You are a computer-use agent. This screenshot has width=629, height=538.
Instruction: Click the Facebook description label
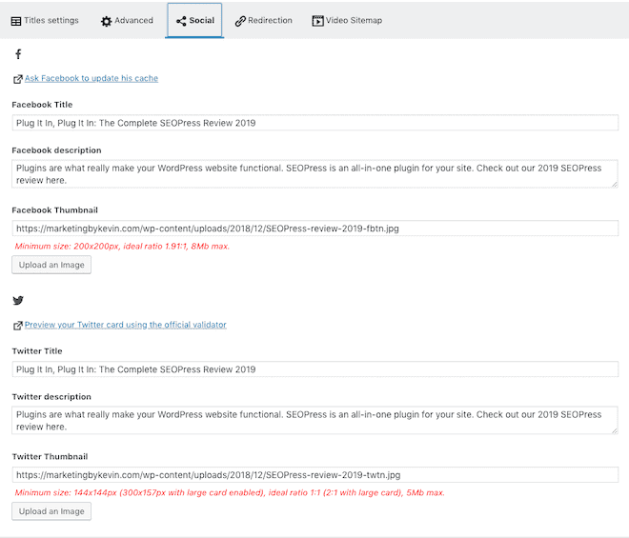pos(56,150)
